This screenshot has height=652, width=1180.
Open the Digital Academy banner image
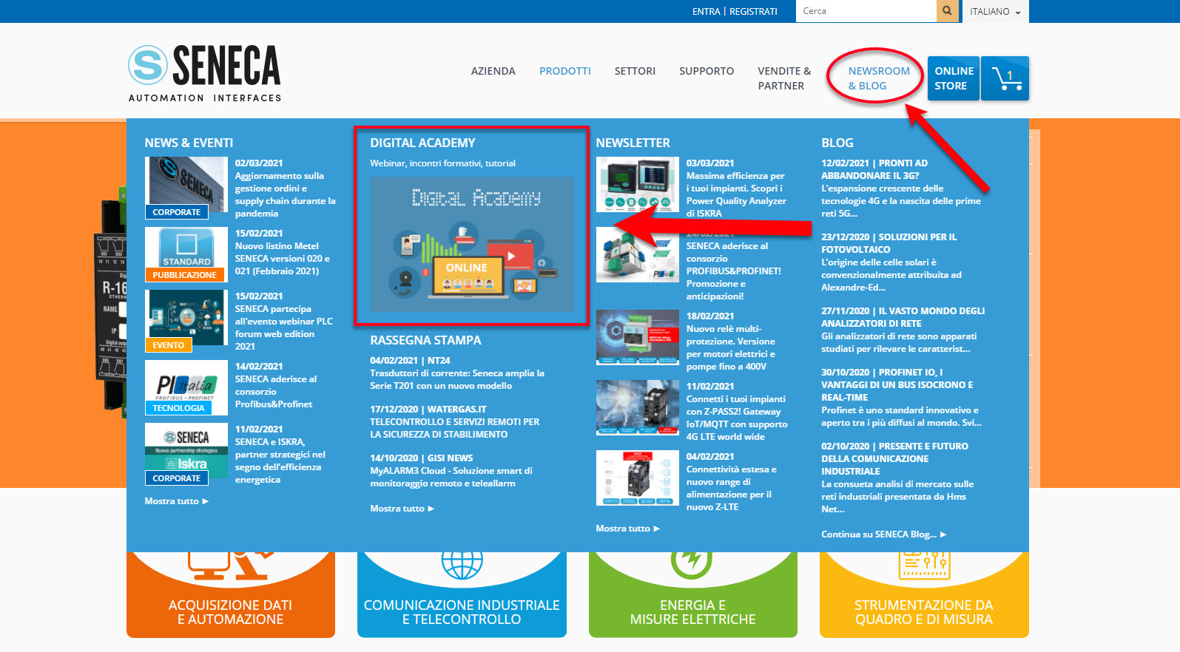pos(472,244)
